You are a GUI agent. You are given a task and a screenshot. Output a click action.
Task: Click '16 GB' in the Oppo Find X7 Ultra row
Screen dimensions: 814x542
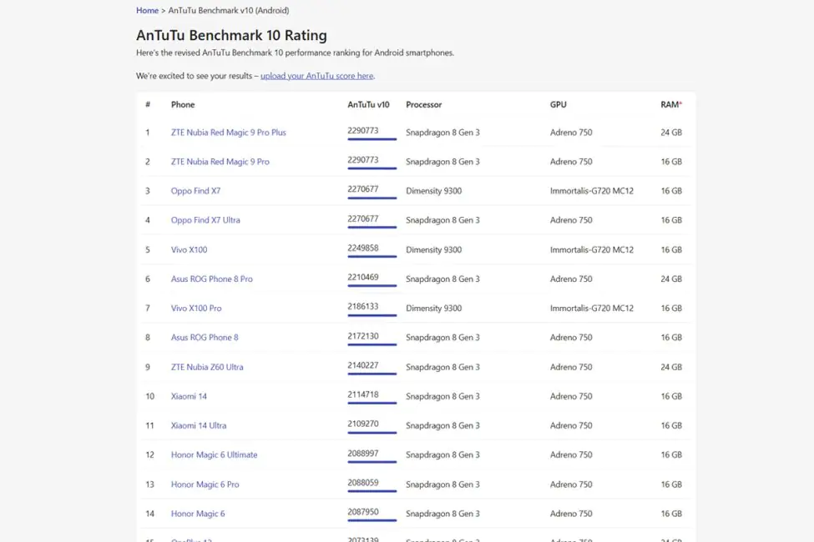671,220
